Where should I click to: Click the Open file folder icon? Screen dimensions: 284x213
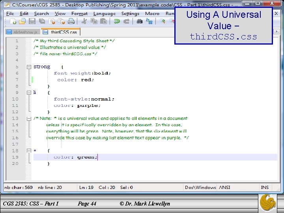tap(22, 21)
